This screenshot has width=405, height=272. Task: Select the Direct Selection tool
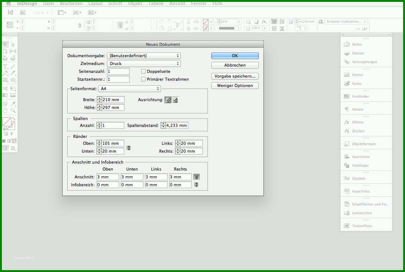click(x=13, y=45)
